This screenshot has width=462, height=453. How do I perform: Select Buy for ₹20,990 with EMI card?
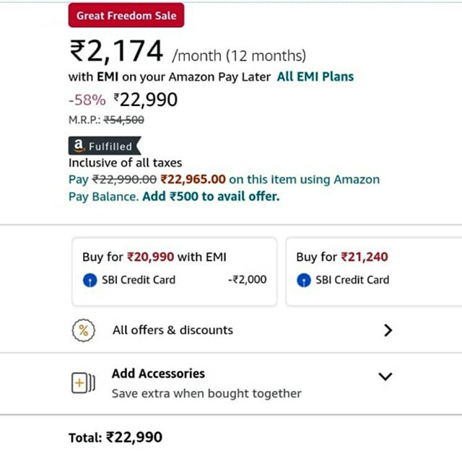175,272
